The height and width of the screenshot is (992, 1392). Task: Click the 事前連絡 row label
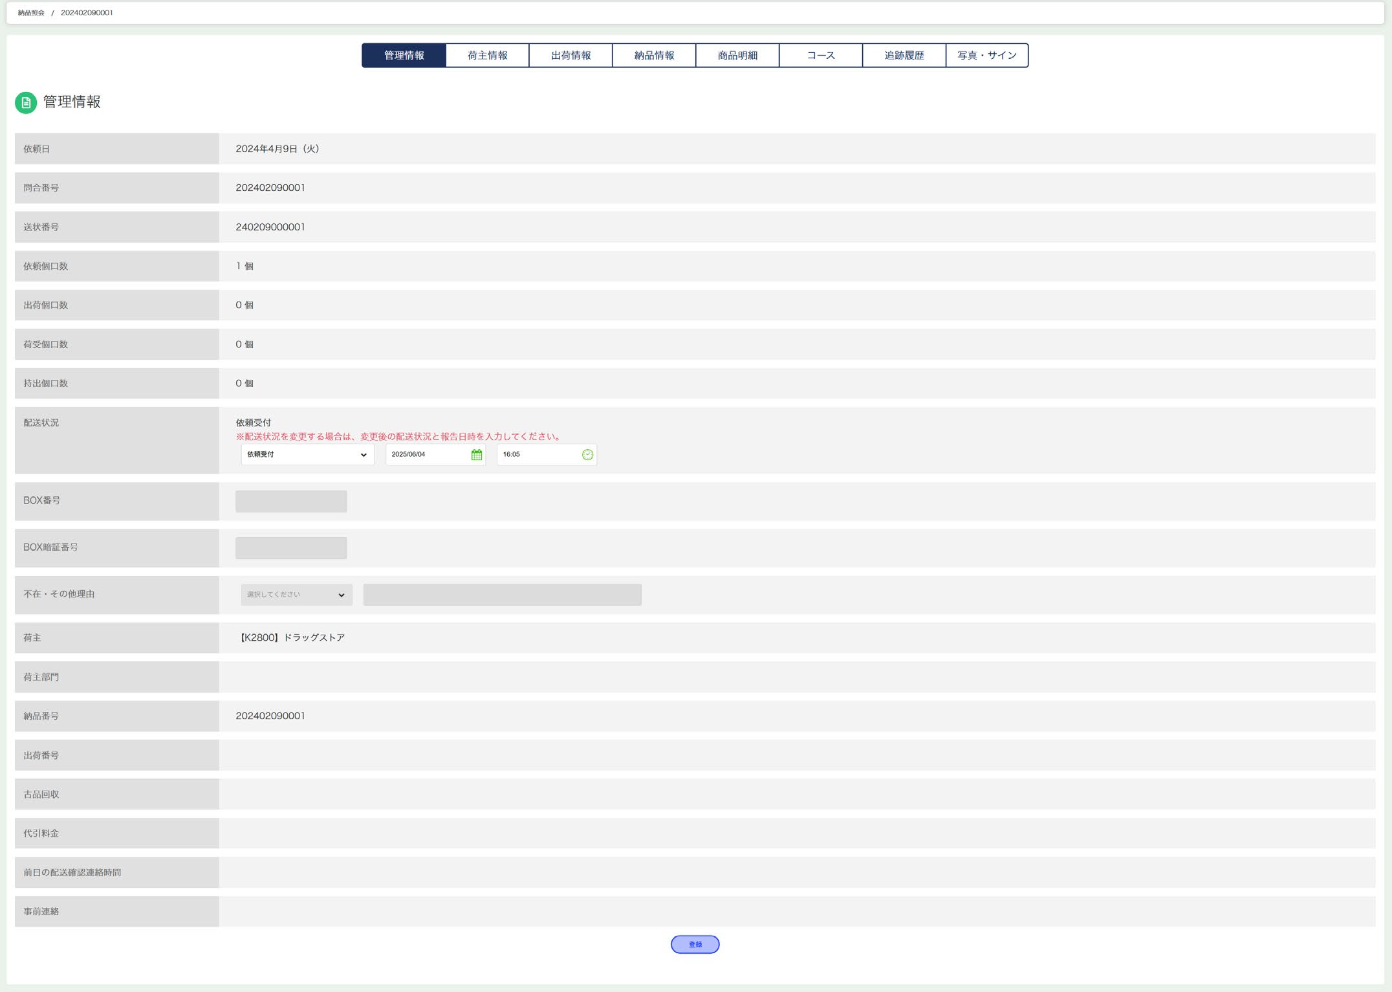[41, 911]
